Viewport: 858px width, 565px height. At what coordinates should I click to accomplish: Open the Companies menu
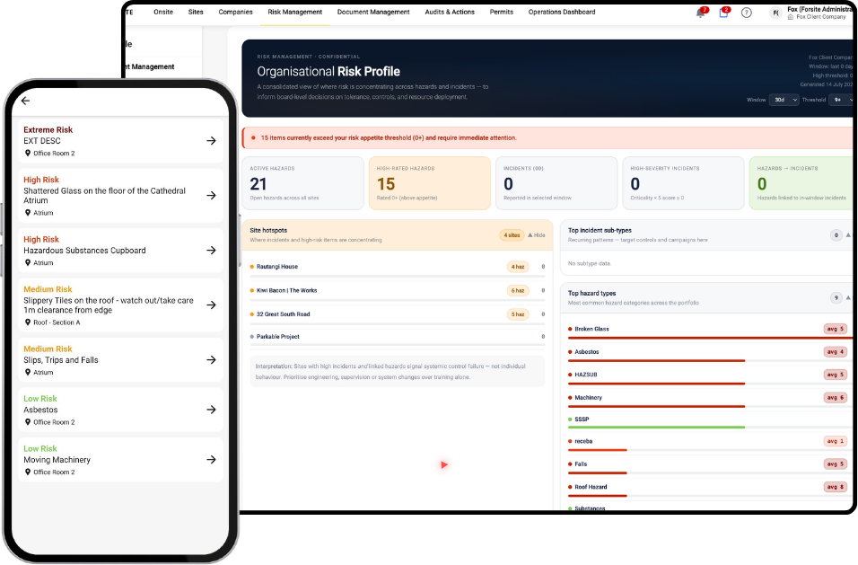pyautogui.click(x=235, y=12)
